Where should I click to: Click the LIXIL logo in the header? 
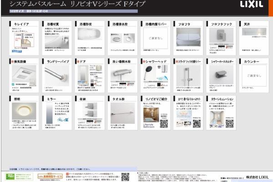(252, 4)
